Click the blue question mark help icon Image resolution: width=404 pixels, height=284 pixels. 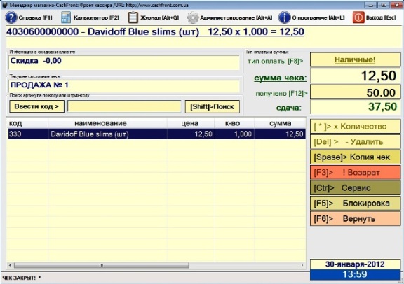[11, 17]
